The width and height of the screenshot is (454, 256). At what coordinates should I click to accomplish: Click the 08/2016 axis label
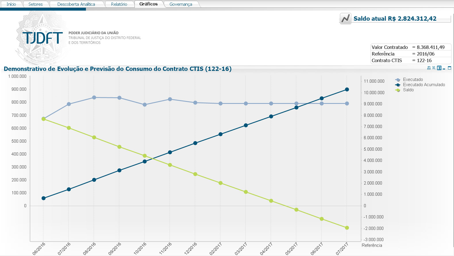(89, 249)
